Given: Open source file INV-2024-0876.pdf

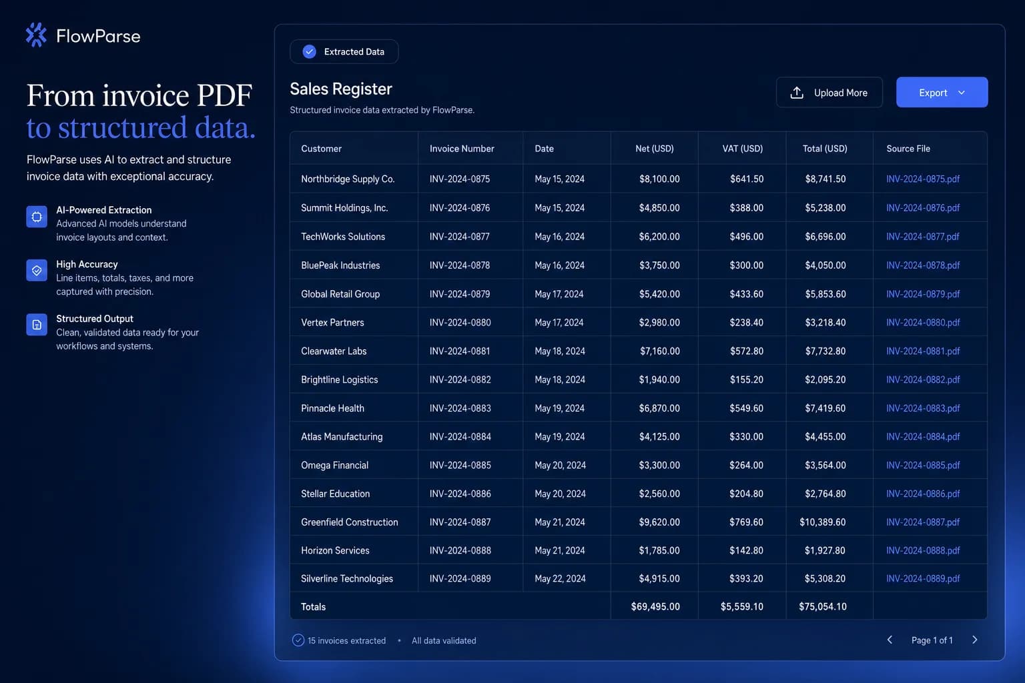Looking at the screenshot, I should tap(923, 207).
